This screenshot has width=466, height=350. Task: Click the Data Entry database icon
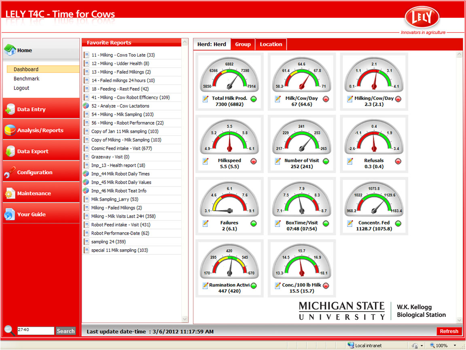(x=10, y=109)
